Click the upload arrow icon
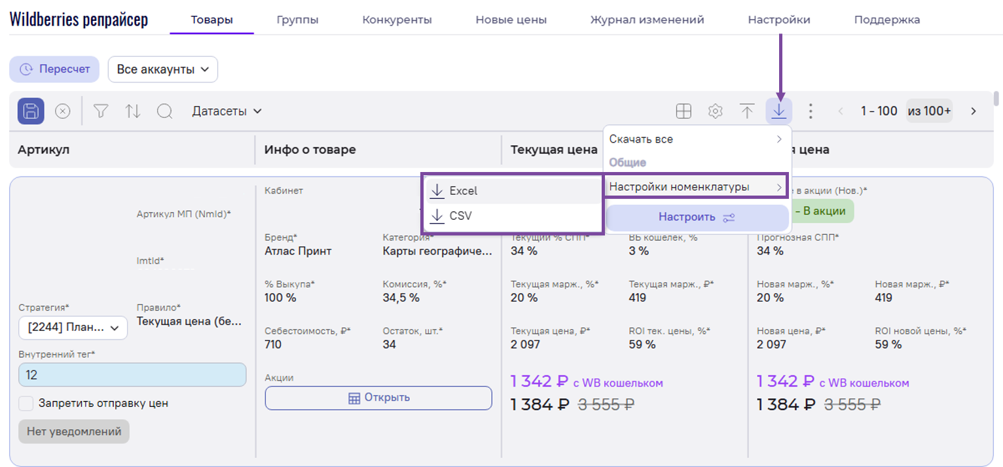This screenshot has height=467, width=1003. point(747,111)
